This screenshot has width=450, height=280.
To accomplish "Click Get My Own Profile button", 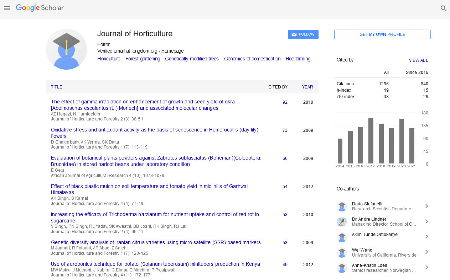I will (382, 34).
